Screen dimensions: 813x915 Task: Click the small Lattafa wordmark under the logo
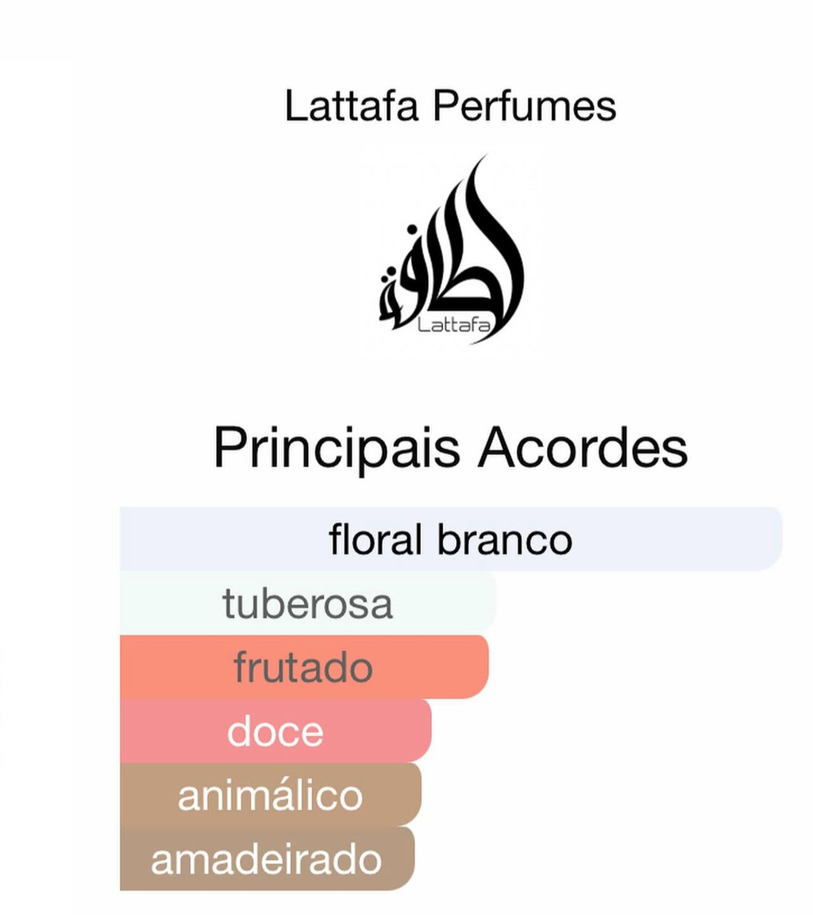pyautogui.click(x=454, y=325)
